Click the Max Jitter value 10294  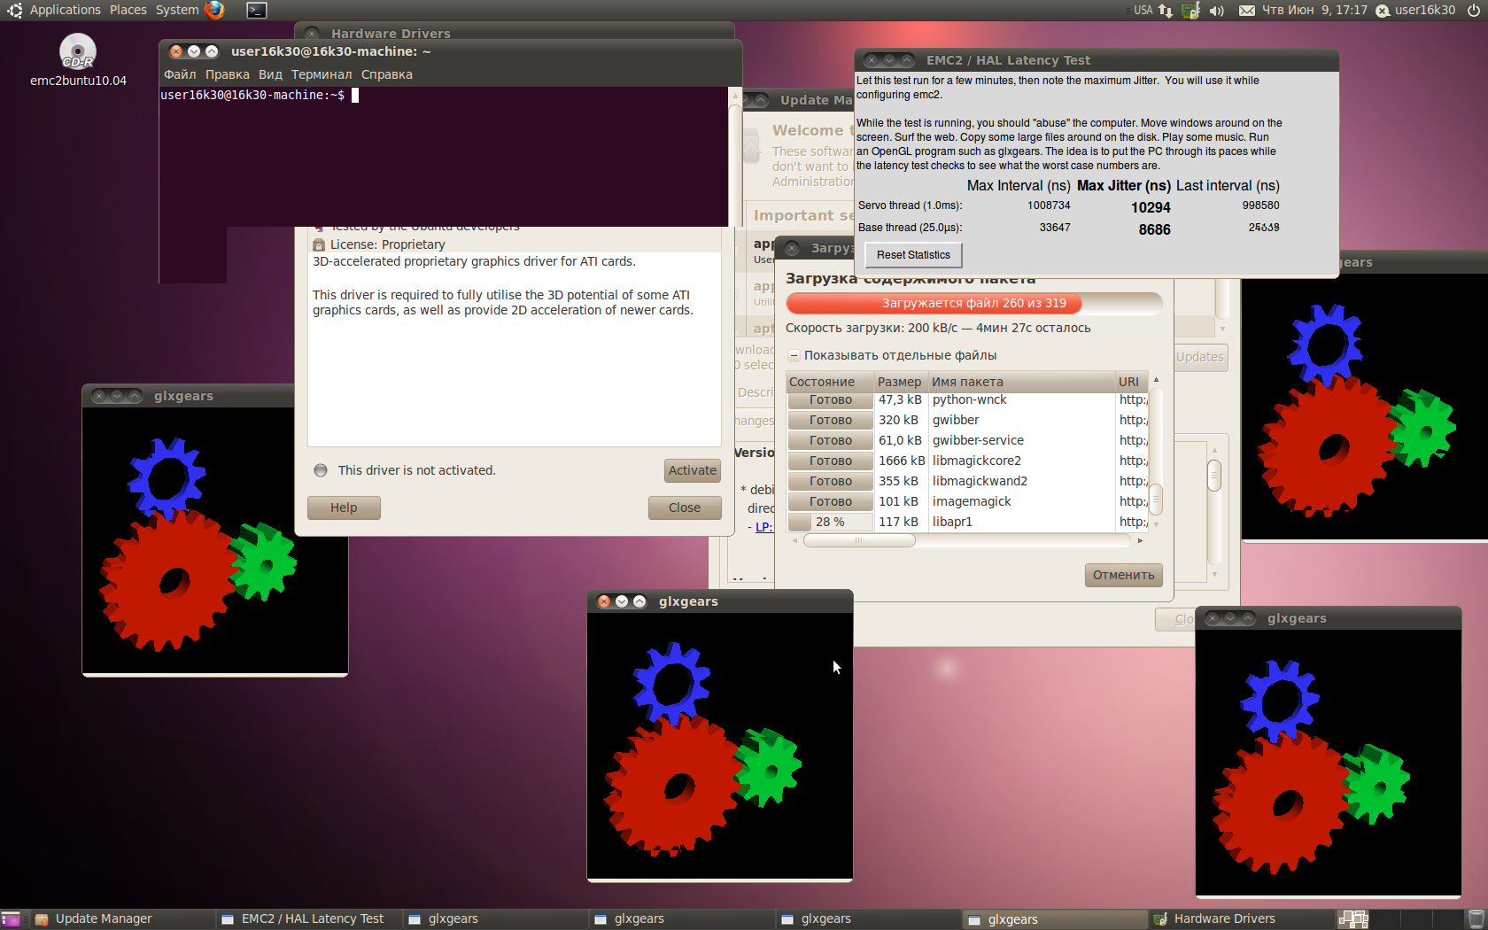tap(1151, 207)
